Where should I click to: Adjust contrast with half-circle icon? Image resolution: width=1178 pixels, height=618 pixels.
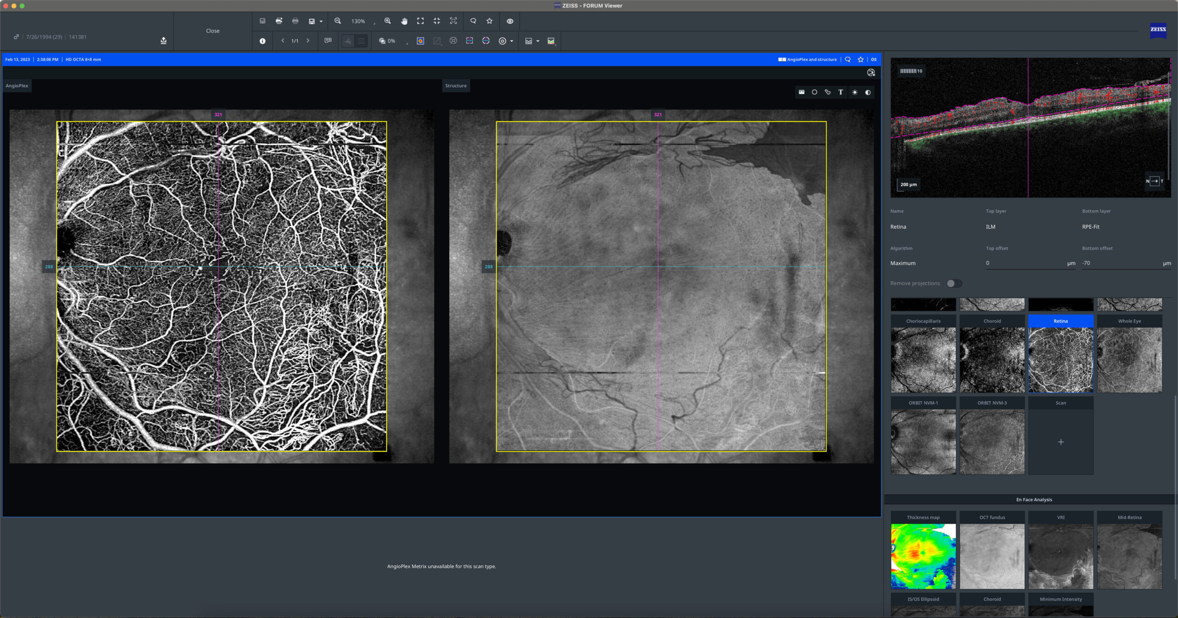tap(868, 92)
